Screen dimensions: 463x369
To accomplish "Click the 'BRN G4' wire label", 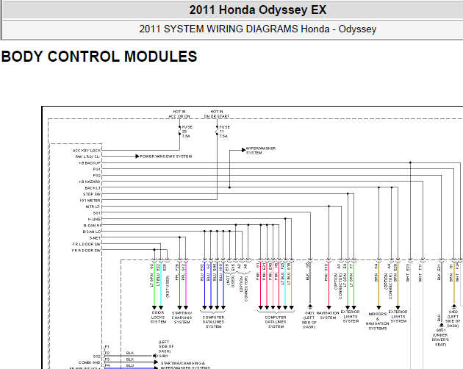I will pos(376,272).
